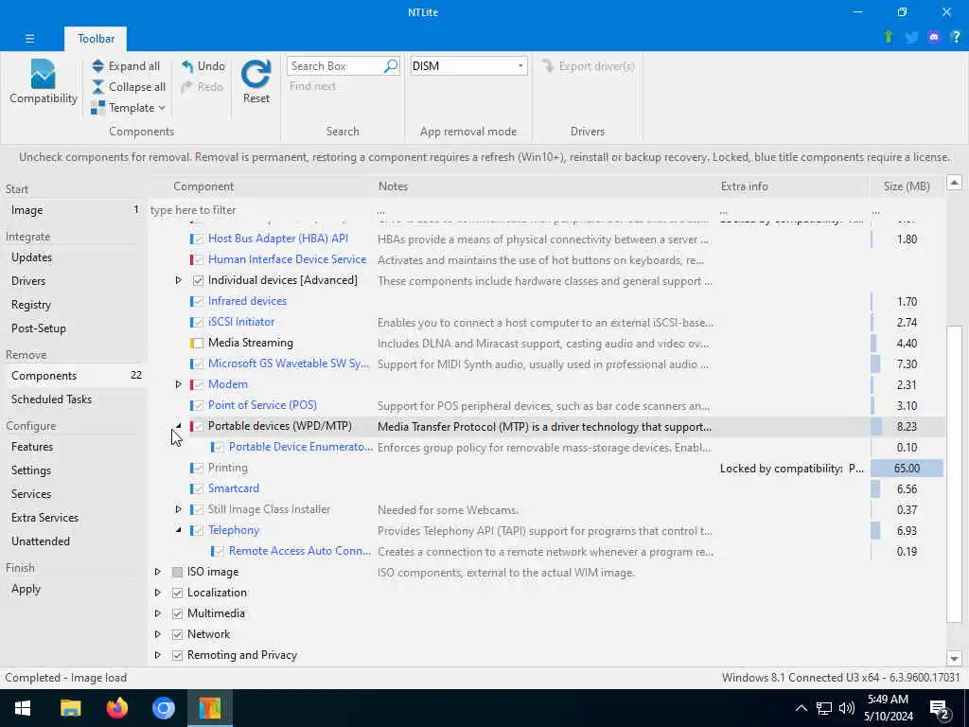Click the component filter field
969x727 pixels.
click(259, 210)
